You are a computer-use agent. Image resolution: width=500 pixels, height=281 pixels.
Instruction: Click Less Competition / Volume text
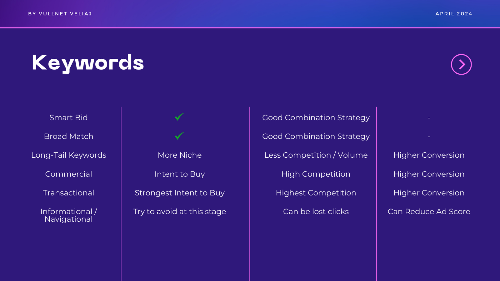coord(316,155)
